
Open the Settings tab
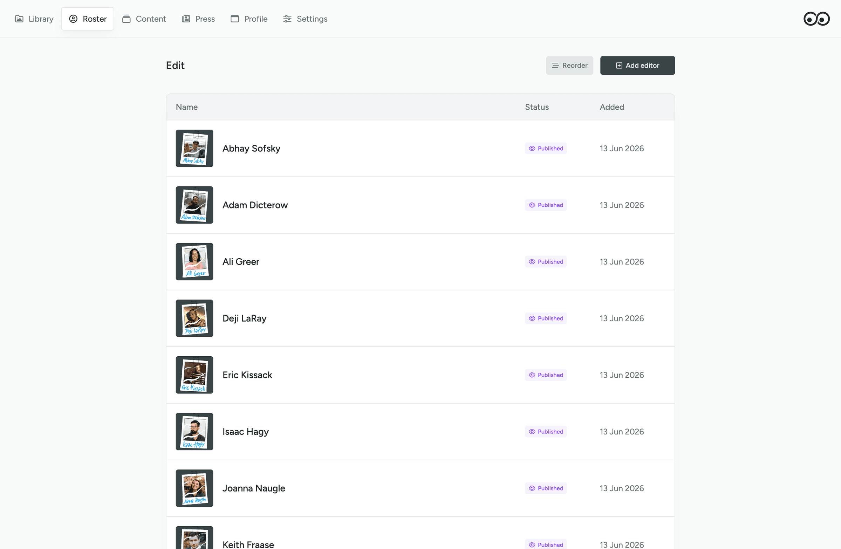coord(305,19)
